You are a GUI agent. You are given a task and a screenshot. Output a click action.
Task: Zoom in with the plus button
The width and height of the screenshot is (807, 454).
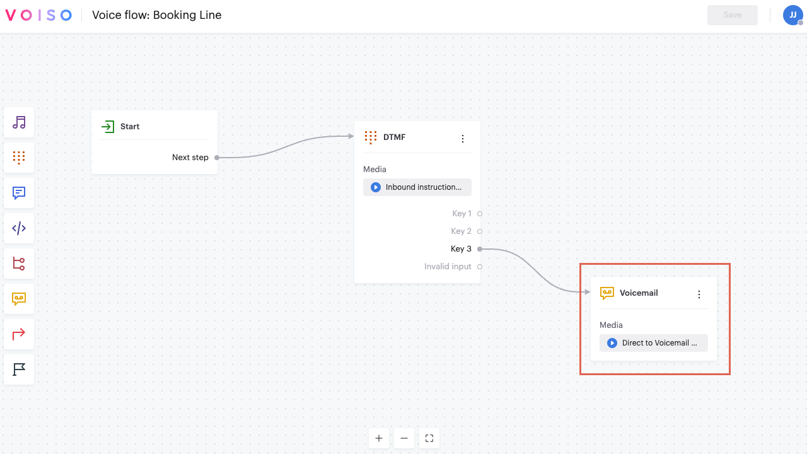coord(379,438)
